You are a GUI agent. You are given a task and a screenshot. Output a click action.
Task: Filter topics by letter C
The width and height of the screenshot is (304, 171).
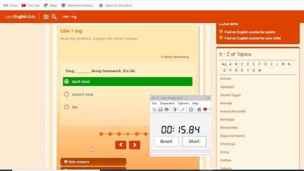[242, 64]
